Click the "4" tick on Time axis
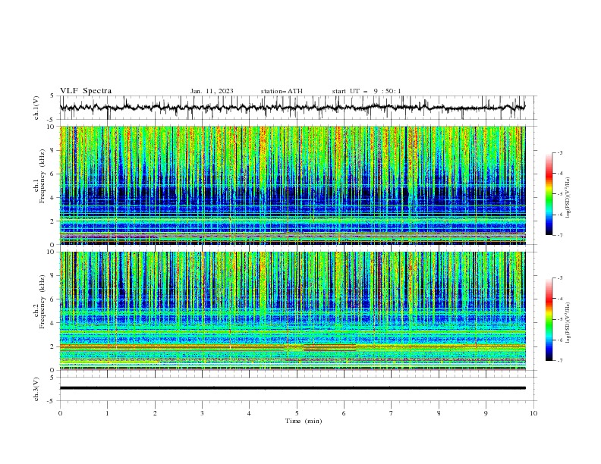This screenshot has width=601, height=464. 249,413
